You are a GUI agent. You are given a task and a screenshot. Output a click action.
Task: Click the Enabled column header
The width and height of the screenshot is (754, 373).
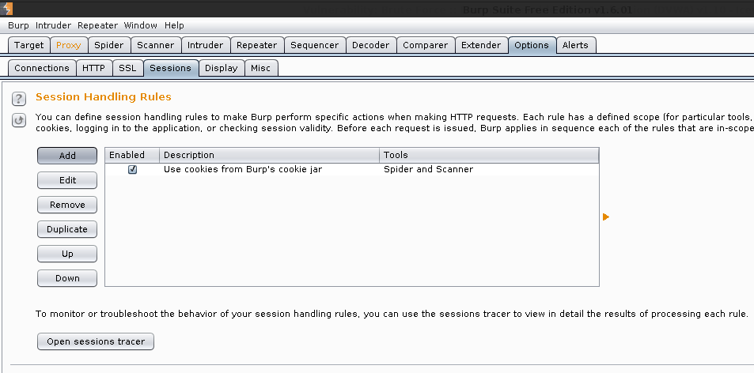[x=132, y=155]
